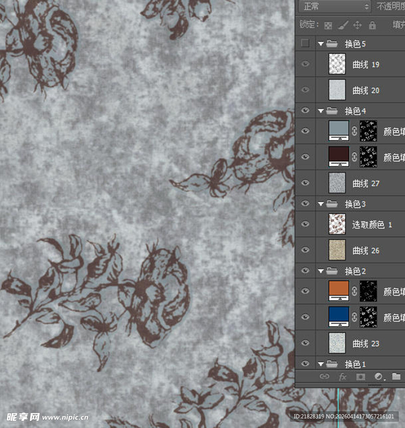
Task: Click the lock transparent pixels icon
Action: (x=328, y=25)
